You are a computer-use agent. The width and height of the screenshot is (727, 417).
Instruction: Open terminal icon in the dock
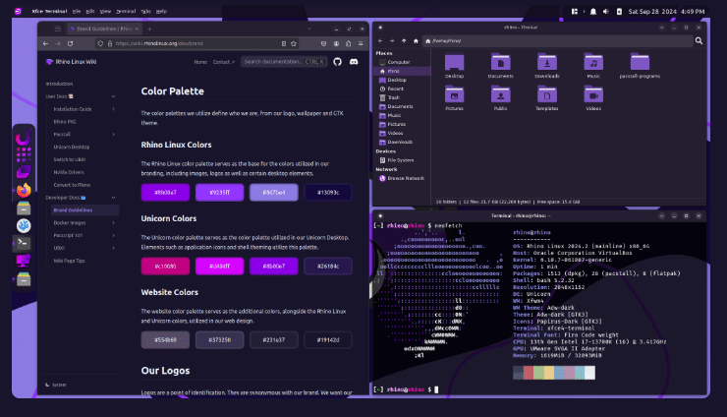24,243
